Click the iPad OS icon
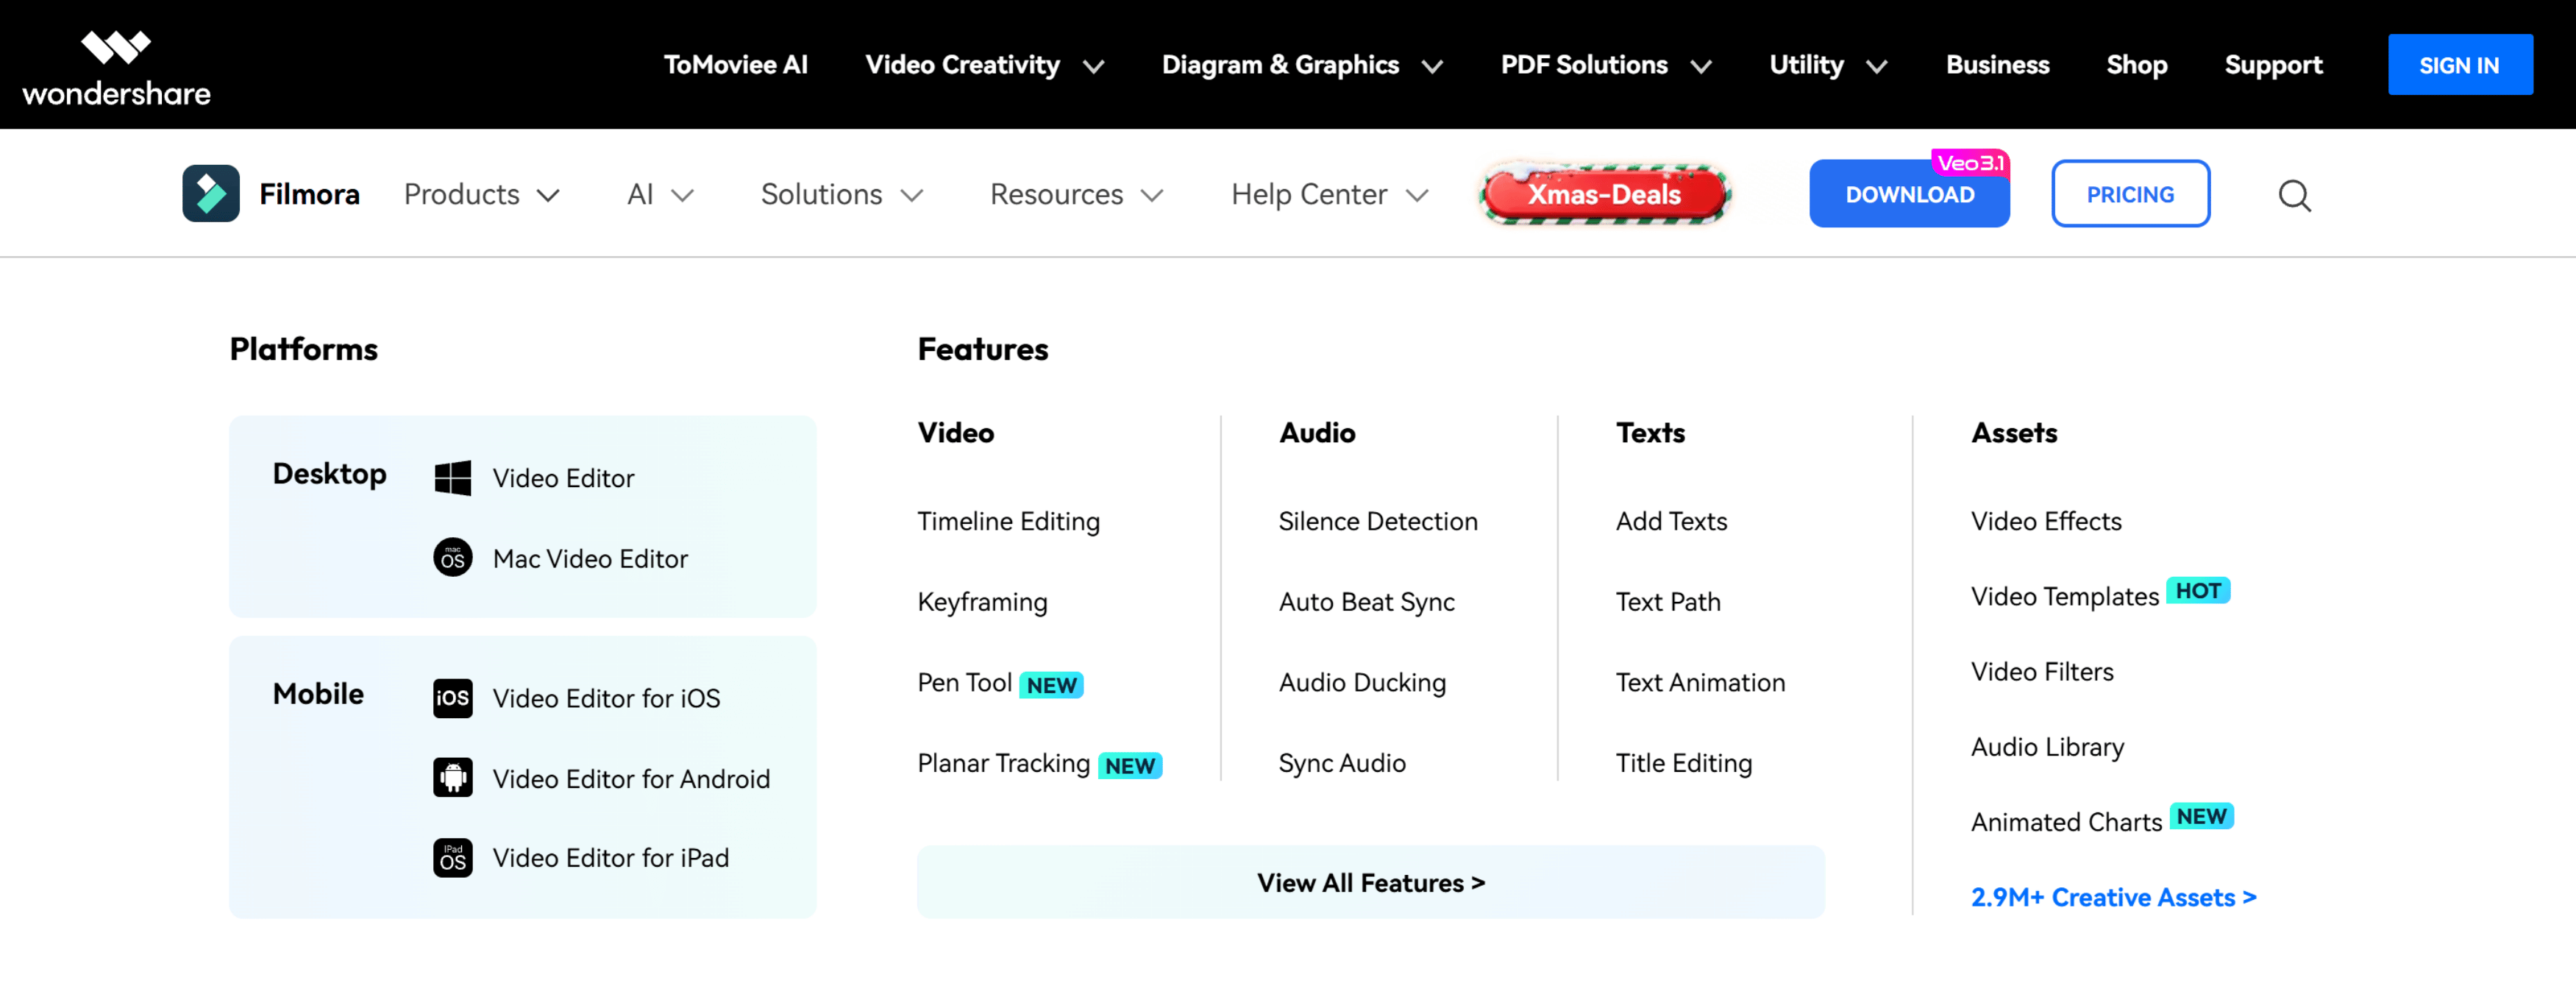Viewport: 2576px width, 983px height. 452,858
